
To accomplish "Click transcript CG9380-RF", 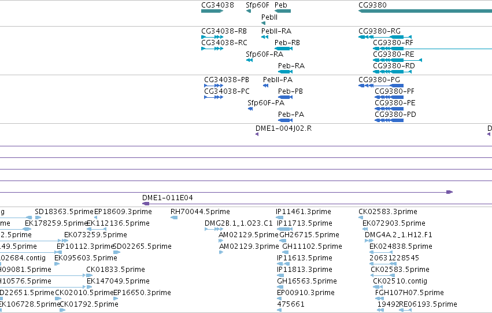I will point(432,49).
